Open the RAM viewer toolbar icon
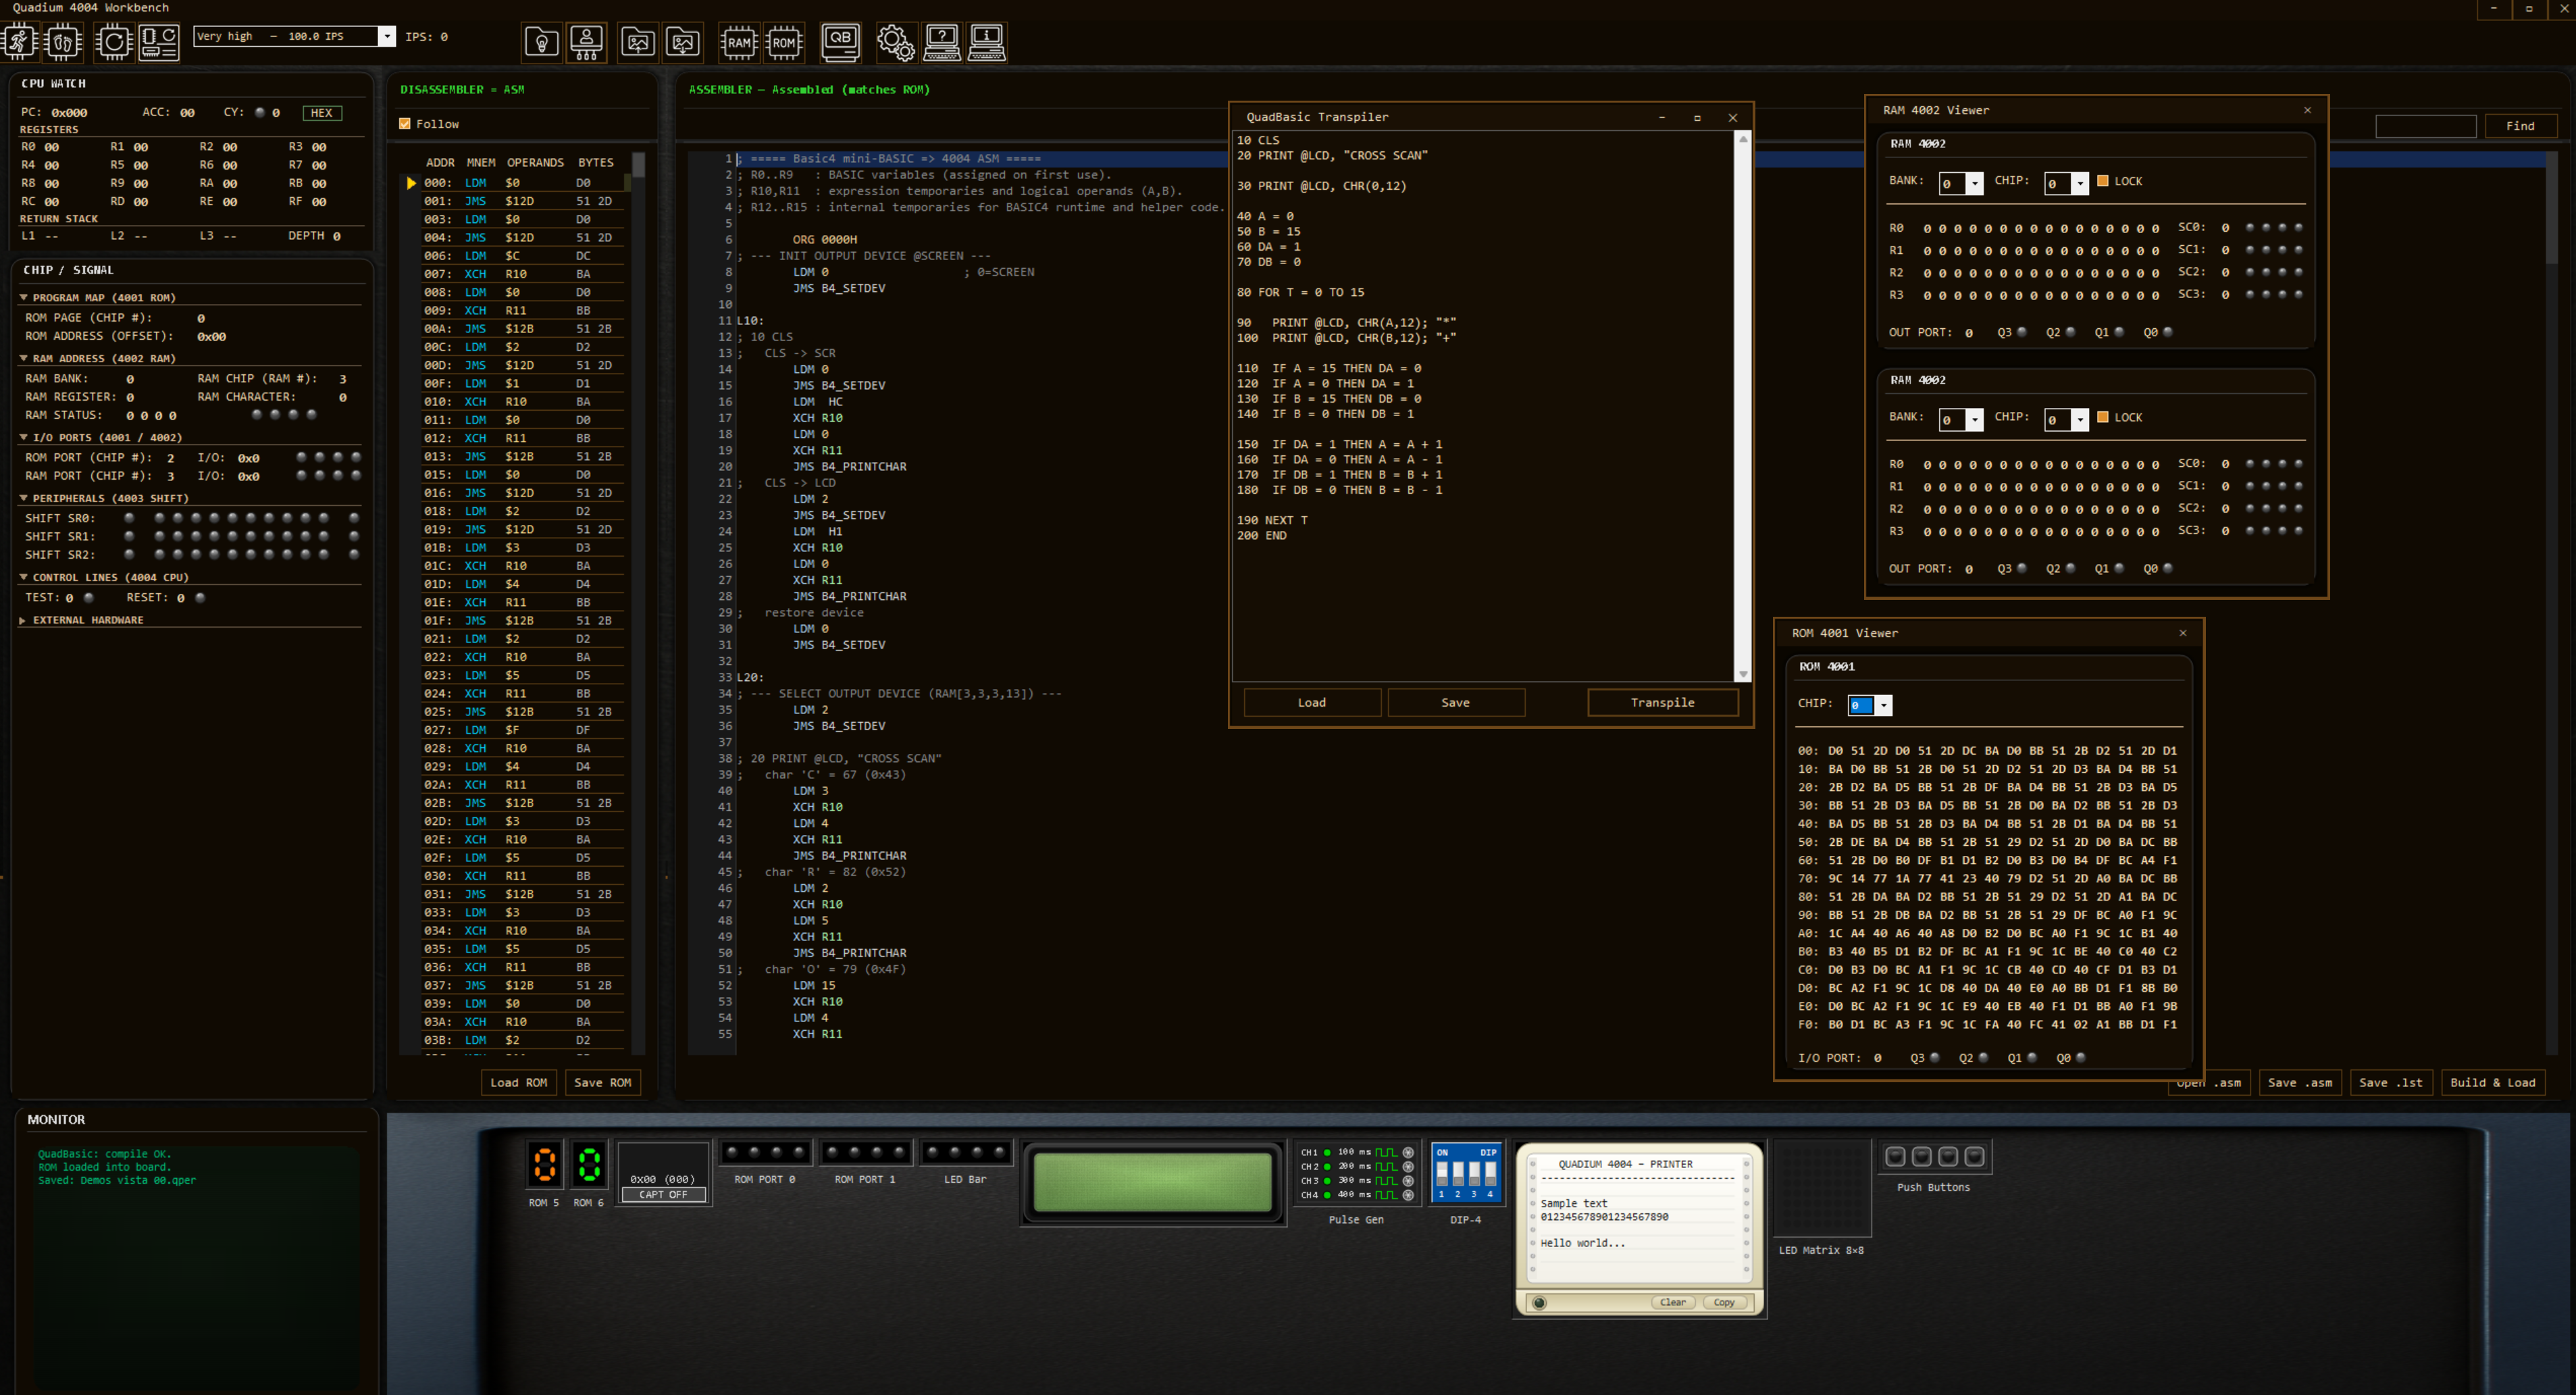Viewport: 2576px width, 1395px height. [x=739, y=42]
